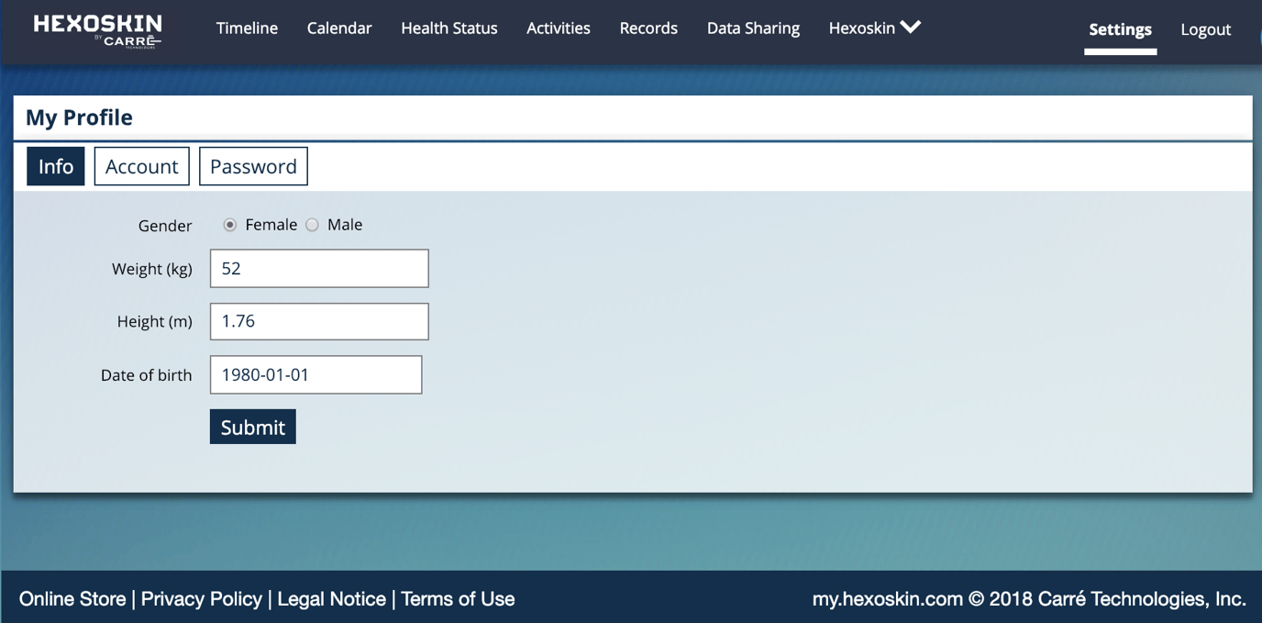Click the Date of birth input field
Screen dimensions: 1262x623
[x=315, y=374]
